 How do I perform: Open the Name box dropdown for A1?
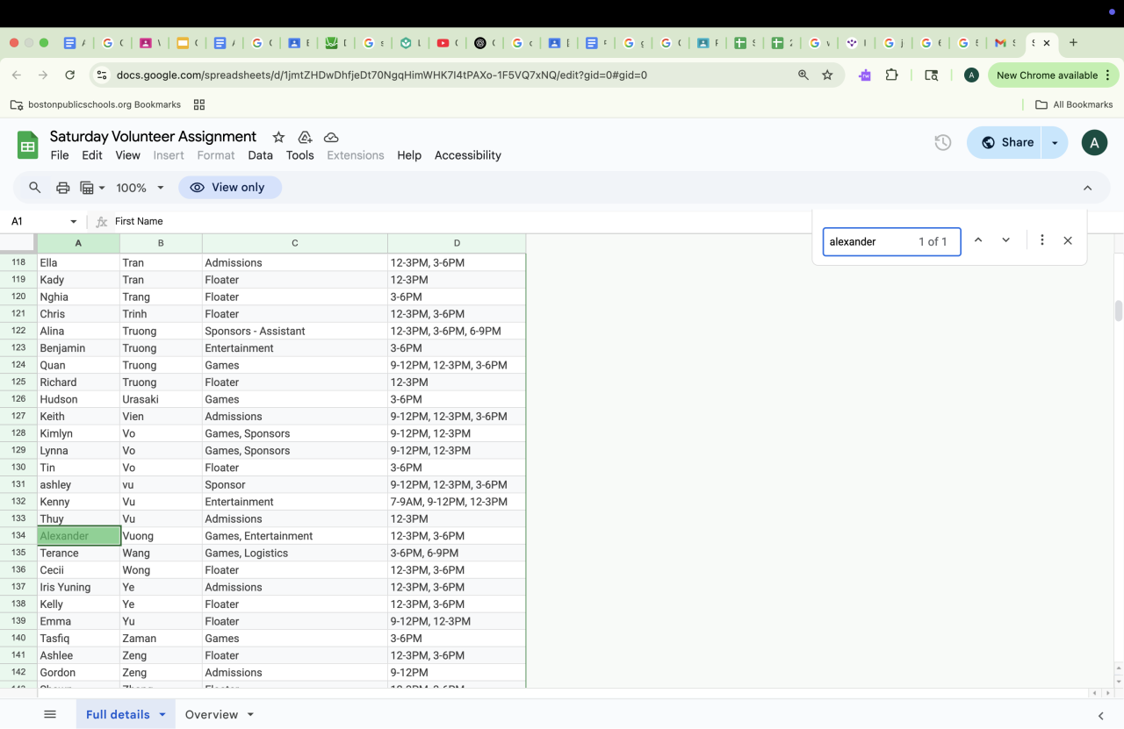coord(74,222)
